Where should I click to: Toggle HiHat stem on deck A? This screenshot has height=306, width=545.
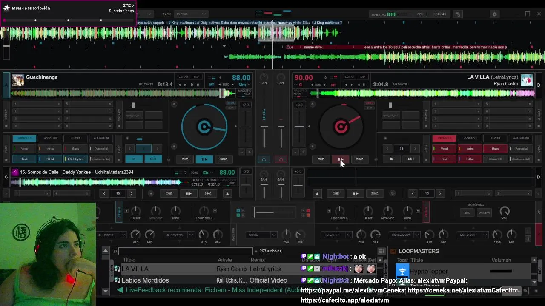coord(50,159)
